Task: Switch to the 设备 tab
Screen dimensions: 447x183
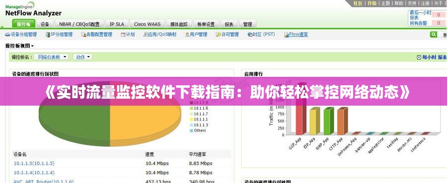Action: pos(45,24)
